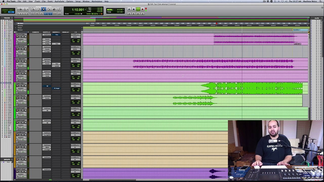Open REQ 6 insert on track60-Aud
Viewport: 324px width, 182px height.
click(47, 147)
